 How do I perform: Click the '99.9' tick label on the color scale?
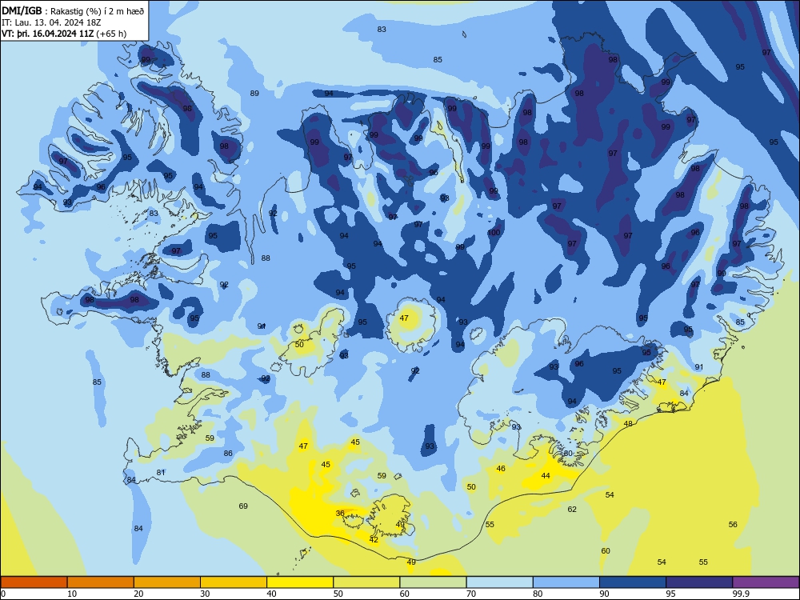(x=741, y=594)
